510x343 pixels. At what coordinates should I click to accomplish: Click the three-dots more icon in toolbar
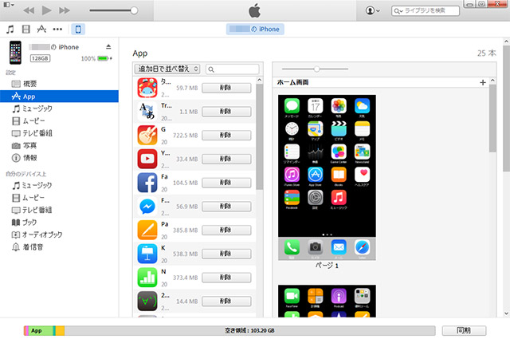pos(57,30)
